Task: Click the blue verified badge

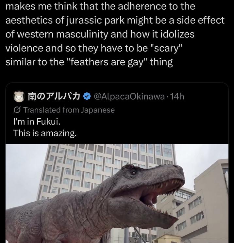Action: pos(87,97)
